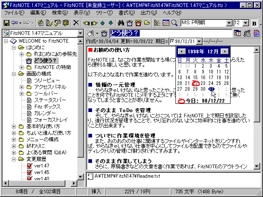Click the tree view toolbar icon

[x=157, y=23]
